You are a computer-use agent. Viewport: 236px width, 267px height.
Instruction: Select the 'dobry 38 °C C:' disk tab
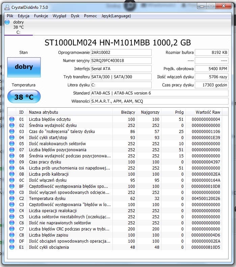[18, 27]
